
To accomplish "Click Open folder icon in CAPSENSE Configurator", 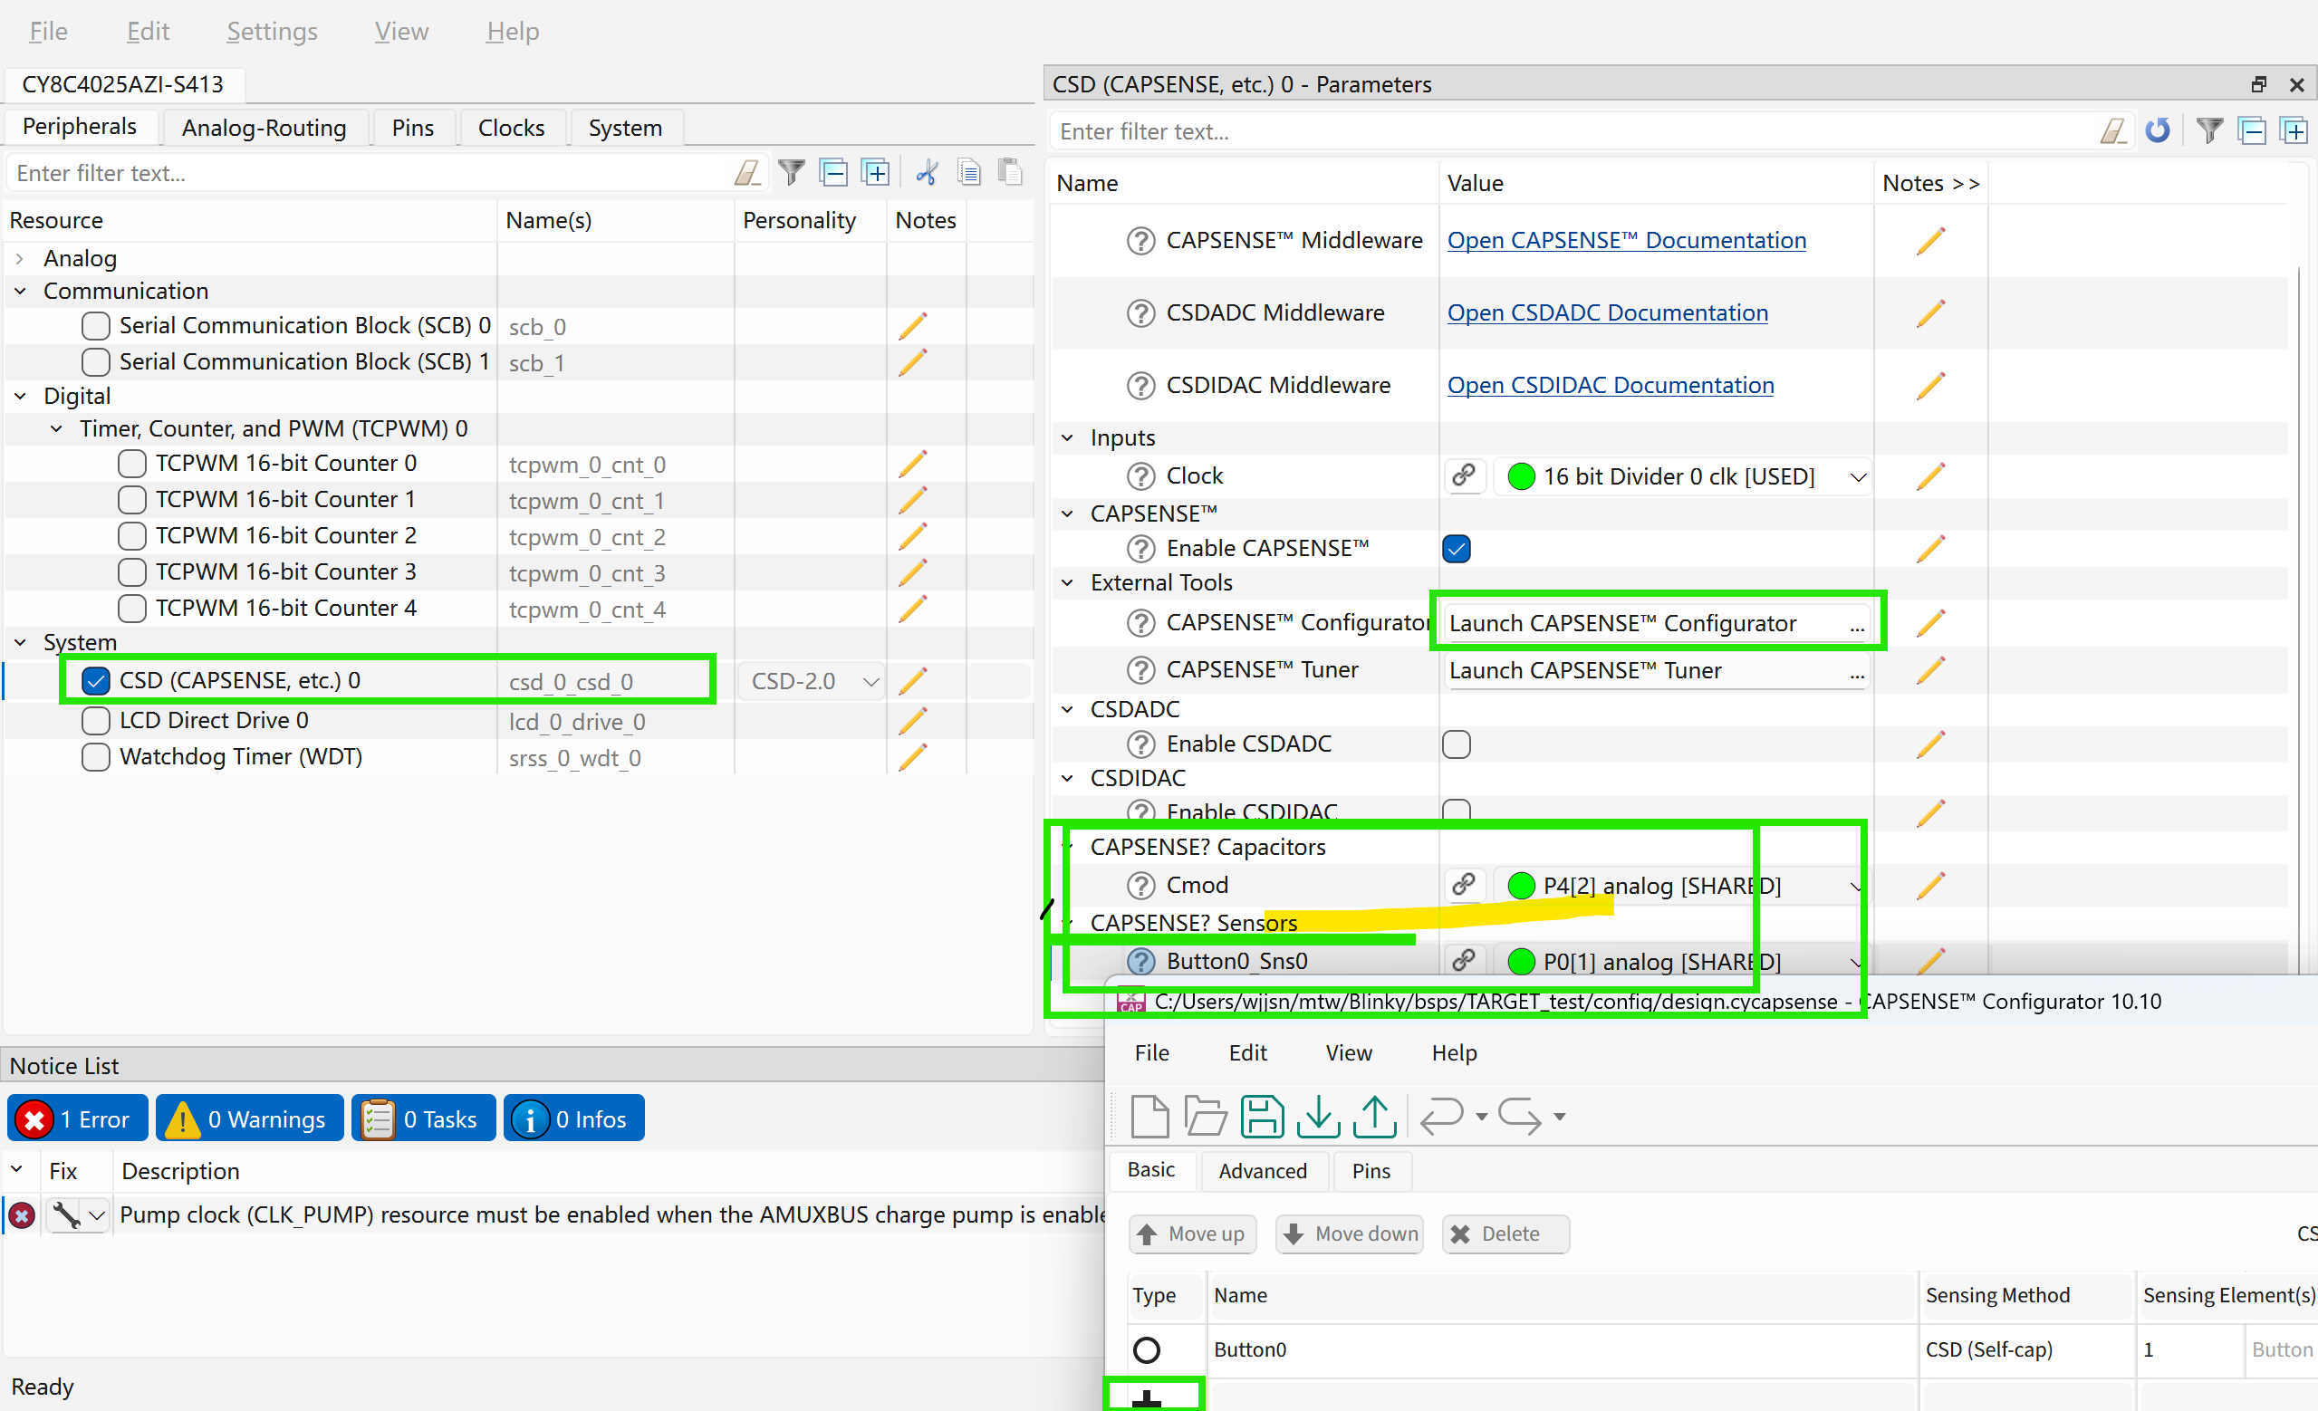I will [1205, 1117].
